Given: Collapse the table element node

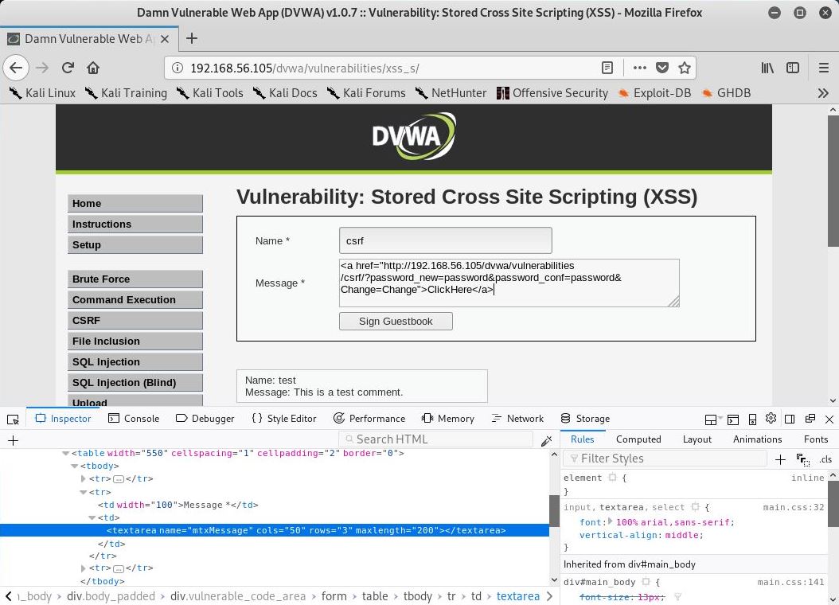Looking at the screenshot, I should pyautogui.click(x=66, y=453).
